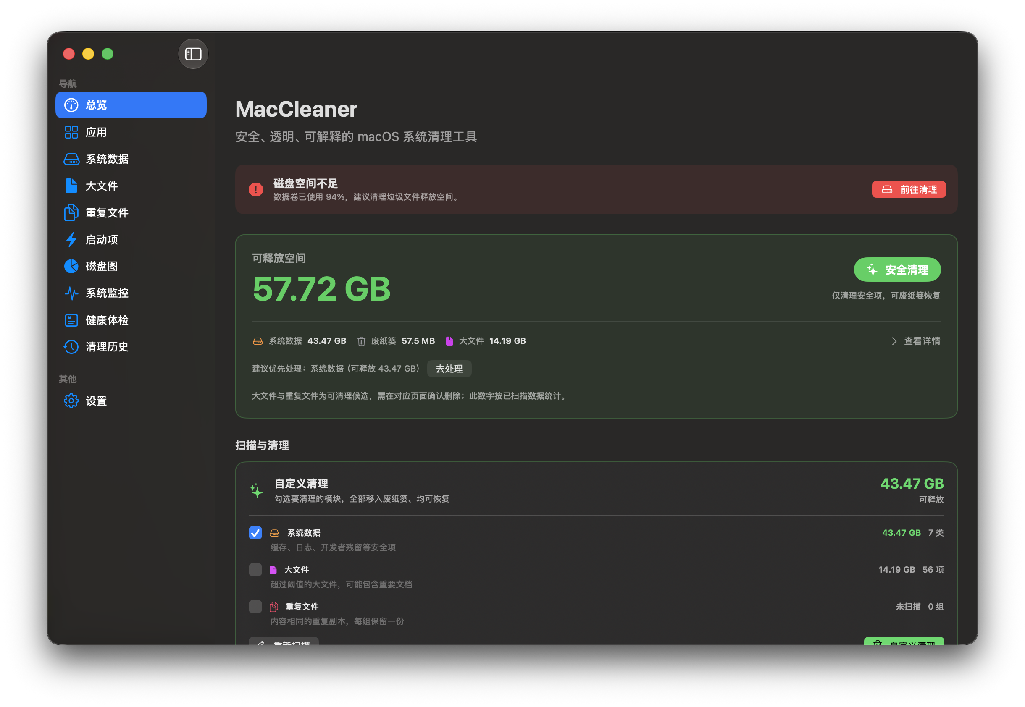Click the 去处理 button

pos(449,369)
